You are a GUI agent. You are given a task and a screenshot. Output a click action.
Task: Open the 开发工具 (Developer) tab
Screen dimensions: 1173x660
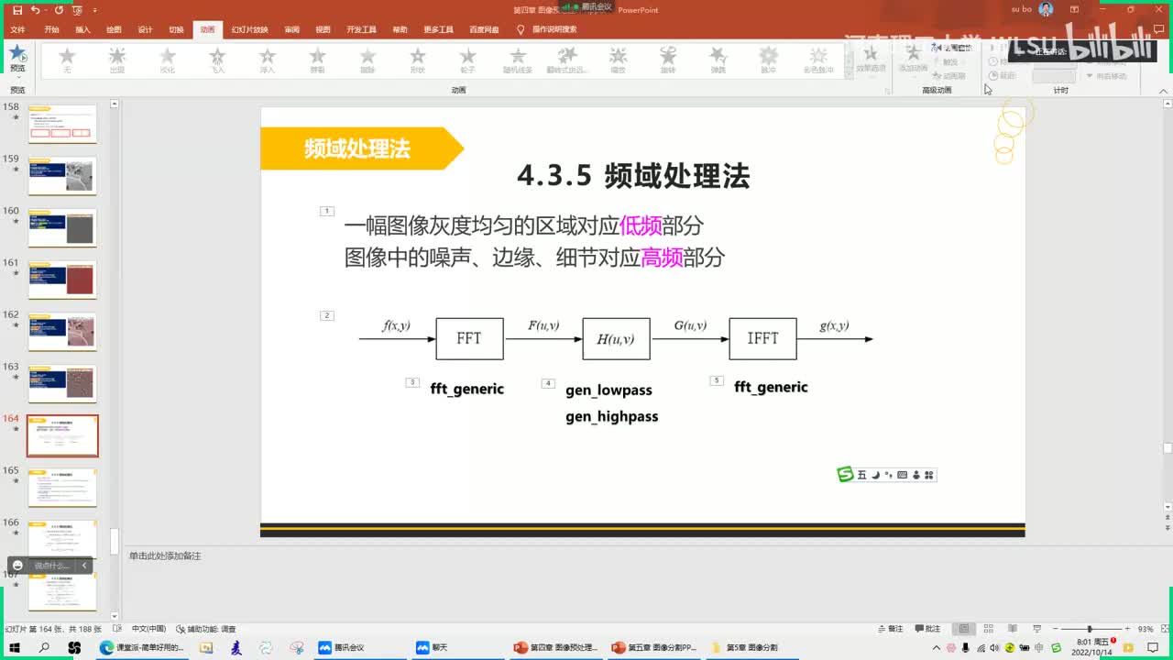point(361,29)
